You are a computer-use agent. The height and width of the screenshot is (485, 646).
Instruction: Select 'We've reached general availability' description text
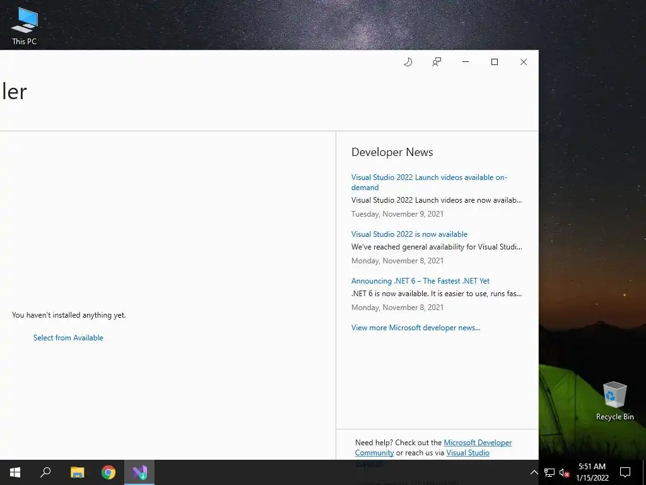pos(437,247)
